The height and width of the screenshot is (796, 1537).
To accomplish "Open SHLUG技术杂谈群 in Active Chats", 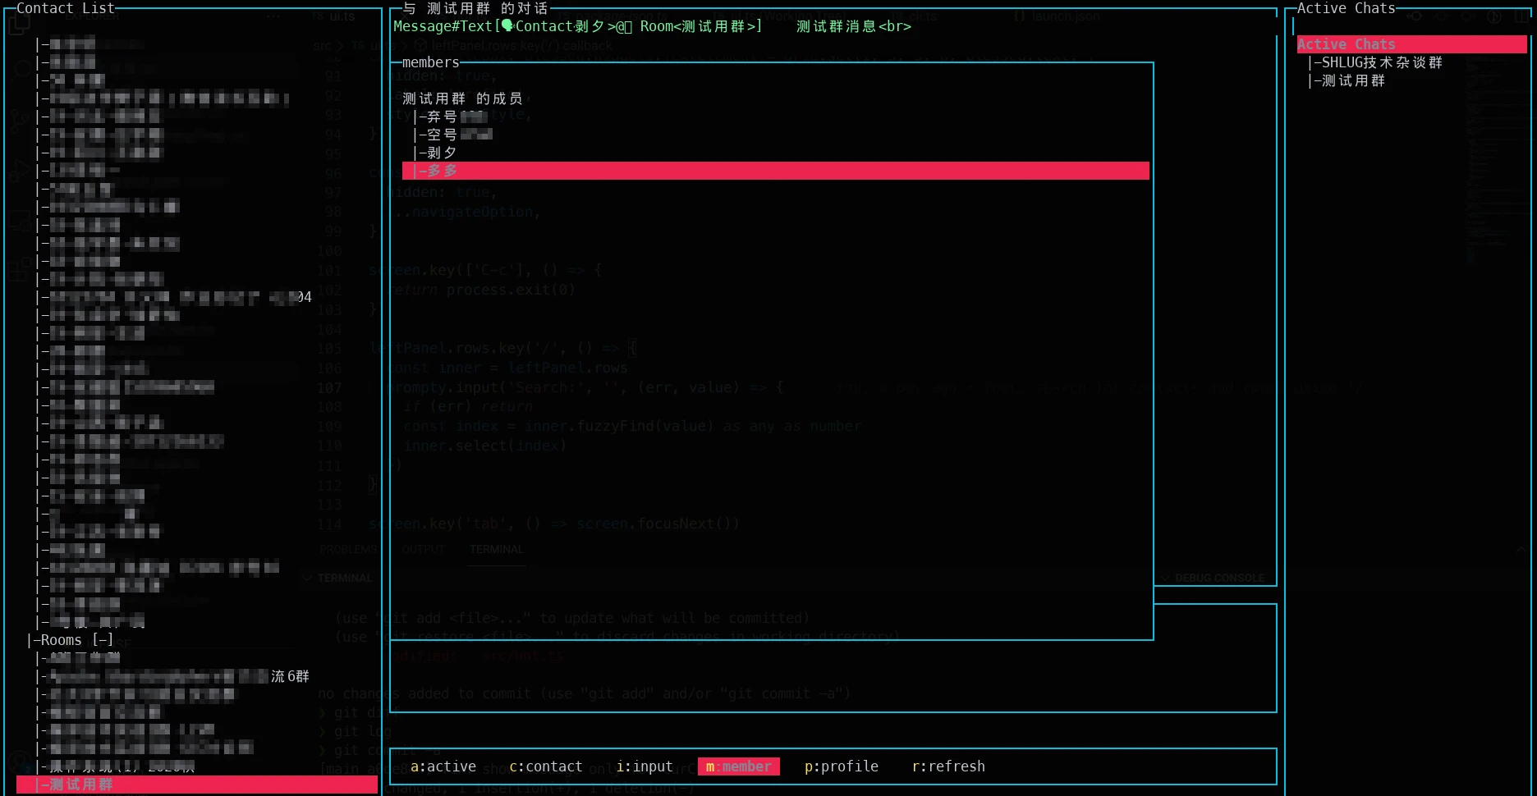I will coord(1381,62).
